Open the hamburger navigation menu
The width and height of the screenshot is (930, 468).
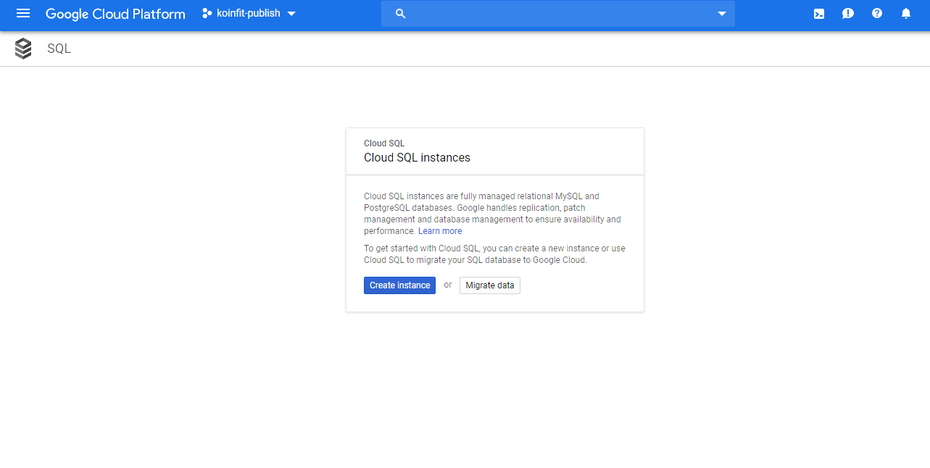pos(23,14)
